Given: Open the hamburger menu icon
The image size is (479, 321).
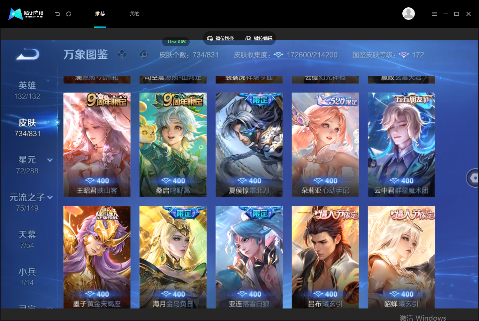Looking at the screenshot, I should (x=435, y=14).
